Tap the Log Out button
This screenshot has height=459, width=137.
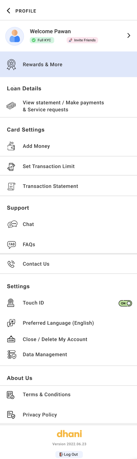(x=69, y=455)
